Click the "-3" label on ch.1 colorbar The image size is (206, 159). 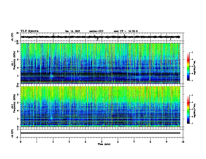pyautogui.click(x=192, y=52)
